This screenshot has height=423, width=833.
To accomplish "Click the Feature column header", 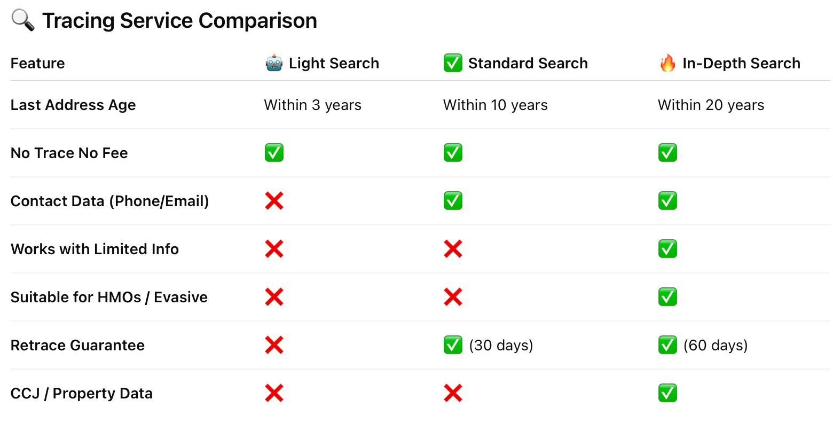I will [x=38, y=63].
